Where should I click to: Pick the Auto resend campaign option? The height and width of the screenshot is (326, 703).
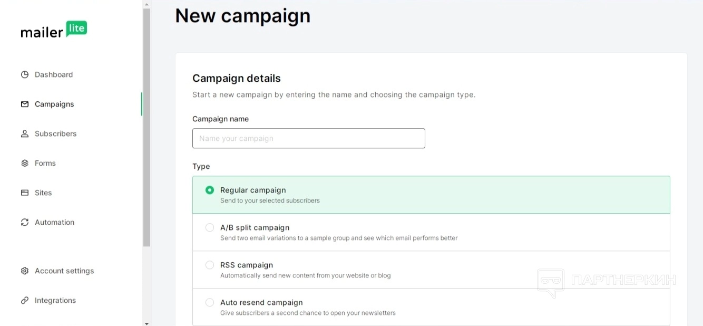coord(210,302)
